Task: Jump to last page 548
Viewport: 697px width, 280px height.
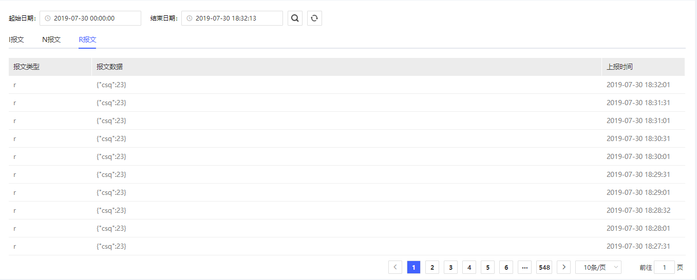Action: 544,267
